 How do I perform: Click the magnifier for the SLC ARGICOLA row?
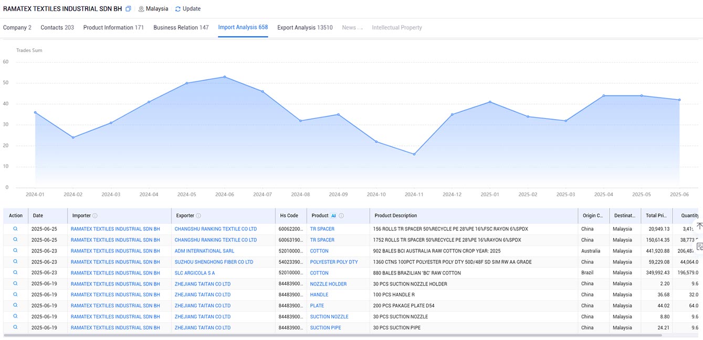pyautogui.click(x=16, y=273)
